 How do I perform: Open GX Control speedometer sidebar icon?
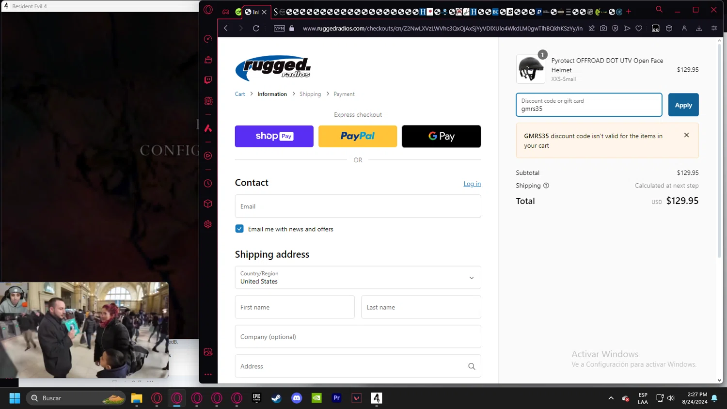tap(208, 39)
